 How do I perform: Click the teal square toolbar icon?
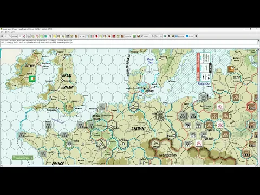(x=46, y=36)
